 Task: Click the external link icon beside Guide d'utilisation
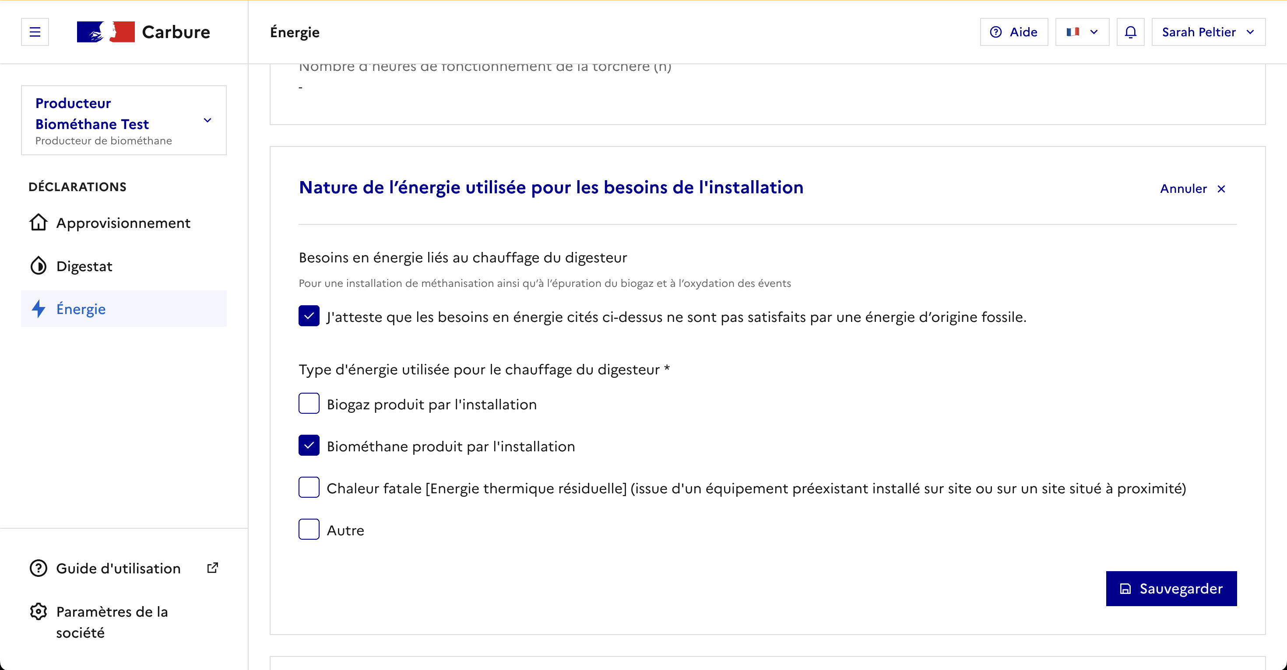pyautogui.click(x=212, y=568)
